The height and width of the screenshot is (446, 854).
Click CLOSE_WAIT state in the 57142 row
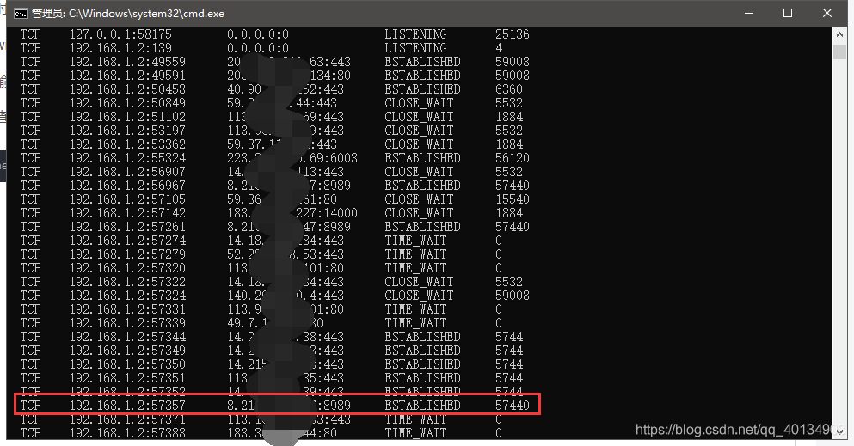click(420, 212)
